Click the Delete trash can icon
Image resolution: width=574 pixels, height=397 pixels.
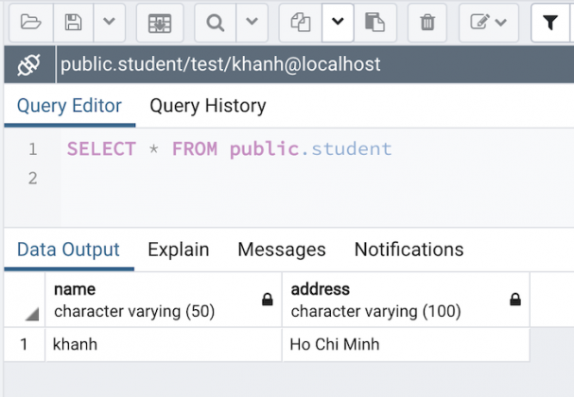[x=427, y=23]
